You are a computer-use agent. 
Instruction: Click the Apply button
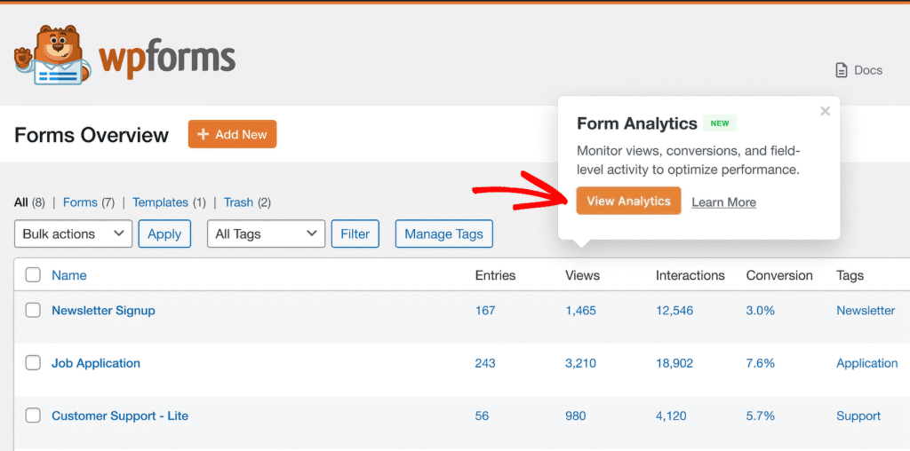pyautogui.click(x=164, y=233)
